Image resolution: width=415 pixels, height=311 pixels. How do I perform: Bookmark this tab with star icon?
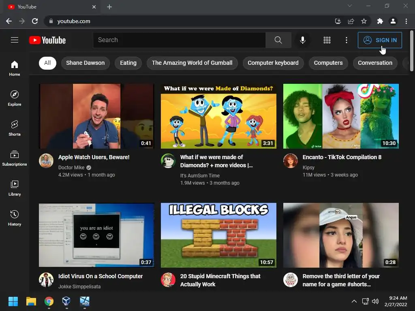coord(364,21)
